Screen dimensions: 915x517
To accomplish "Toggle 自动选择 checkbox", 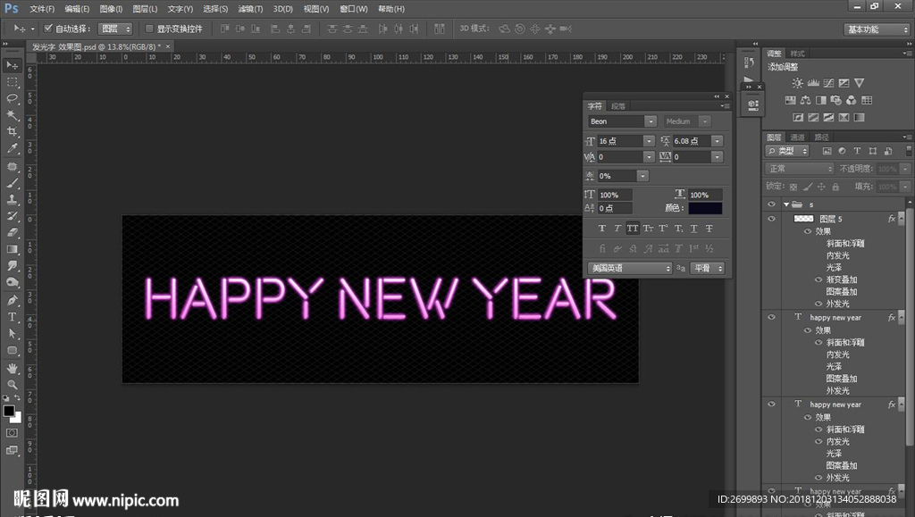I will click(x=48, y=28).
